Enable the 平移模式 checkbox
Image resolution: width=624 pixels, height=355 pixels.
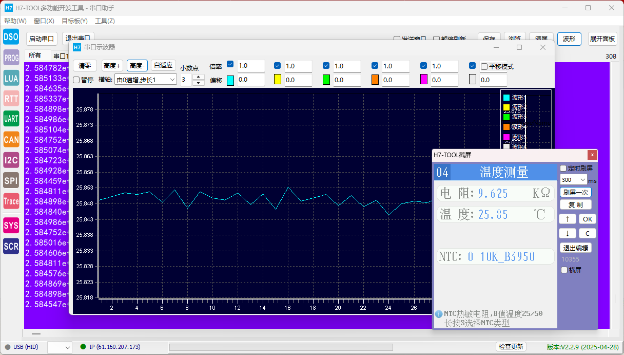point(484,66)
